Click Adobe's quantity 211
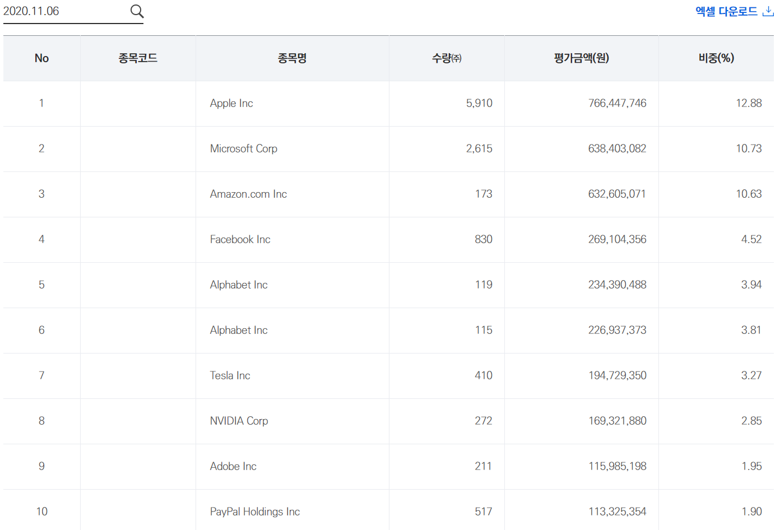This screenshot has width=780, height=530. 484,466
